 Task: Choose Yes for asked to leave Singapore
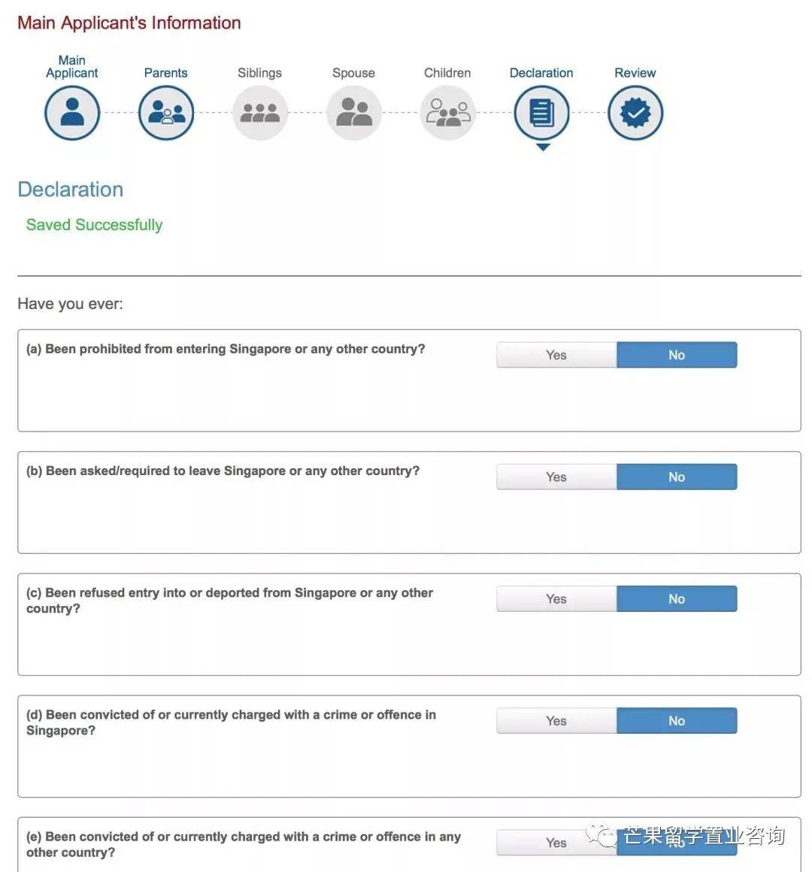pos(556,477)
